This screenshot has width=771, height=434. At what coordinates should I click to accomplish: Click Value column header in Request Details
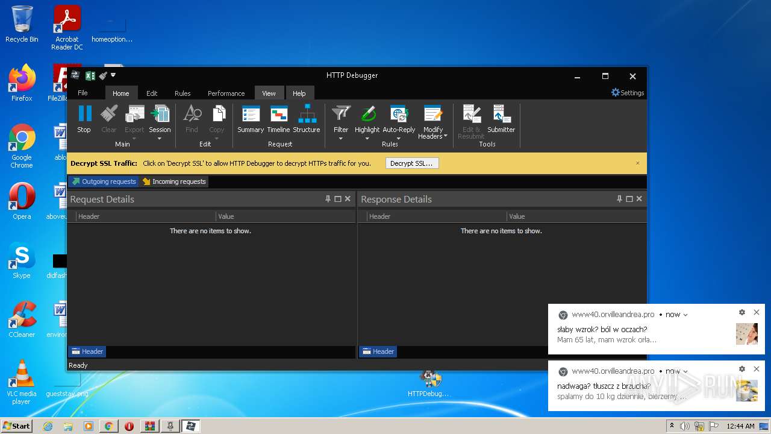pos(285,216)
